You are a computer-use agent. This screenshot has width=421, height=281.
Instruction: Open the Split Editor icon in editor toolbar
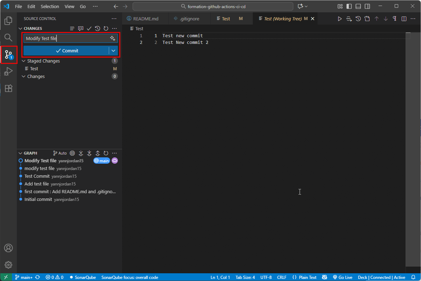(403, 19)
